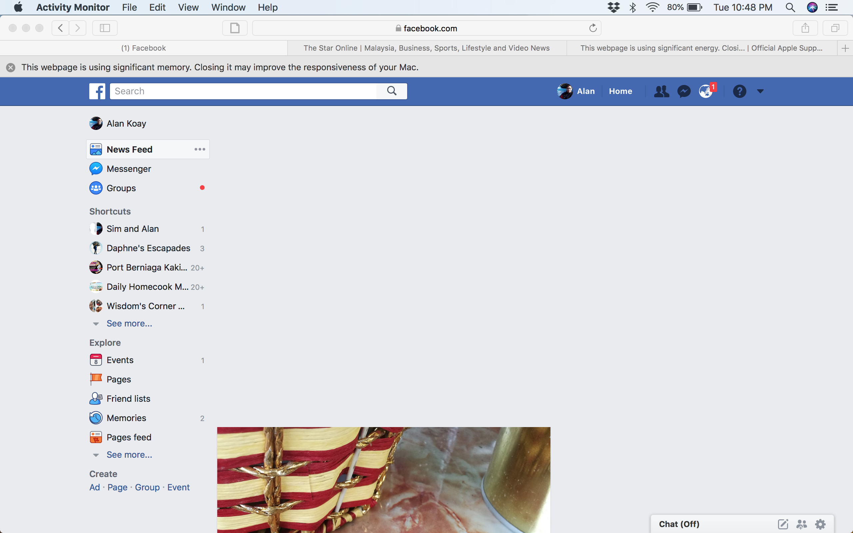Click the Facebook logo icon
853x533 pixels.
tap(97, 91)
